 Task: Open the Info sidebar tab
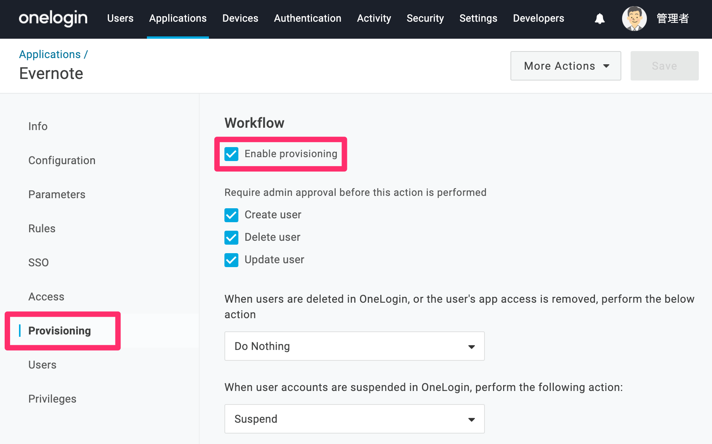(38, 126)
